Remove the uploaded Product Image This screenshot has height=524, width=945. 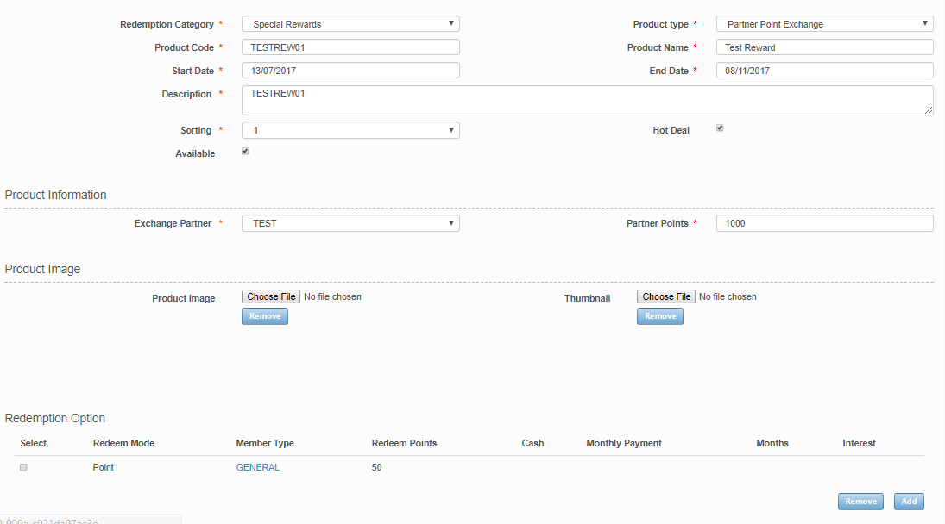click(x=264, y=316)
